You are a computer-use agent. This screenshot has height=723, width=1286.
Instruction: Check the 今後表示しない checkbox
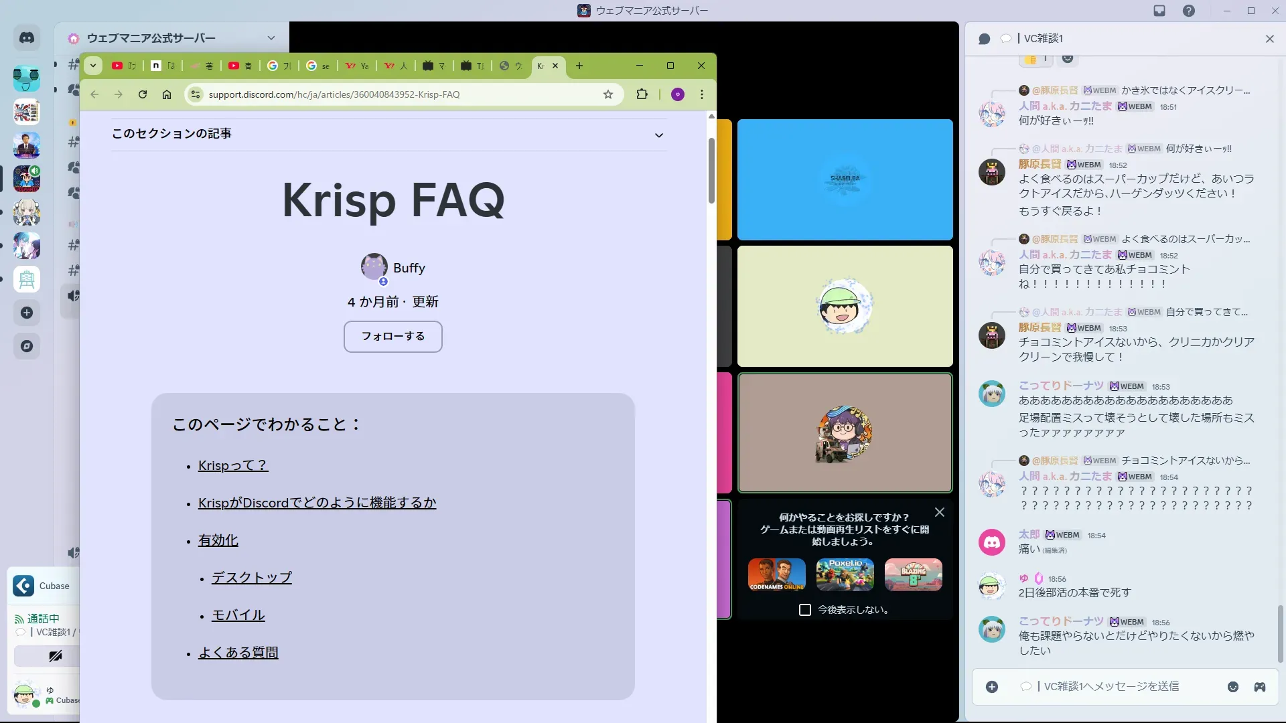coord(805,610)
